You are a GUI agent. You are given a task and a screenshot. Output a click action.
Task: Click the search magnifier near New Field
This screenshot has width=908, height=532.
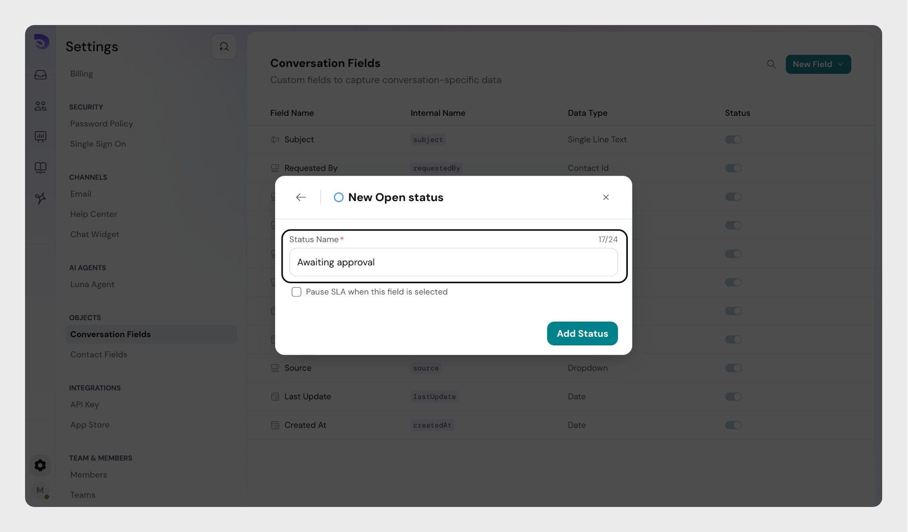coord(771,64)
